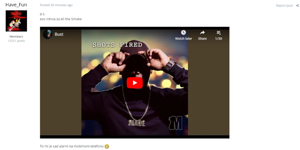Click the 'Members' group label
This screenshot has height=150, width=300.
[16, 36]
